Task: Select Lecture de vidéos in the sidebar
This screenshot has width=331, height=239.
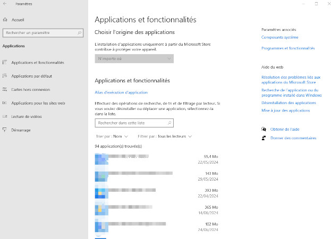Action: tap(27, 116)
